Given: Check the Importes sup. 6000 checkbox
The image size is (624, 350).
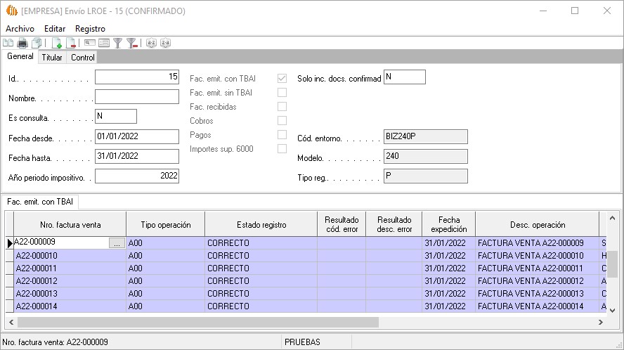Looking at the screenshot, I should (282, 148).
